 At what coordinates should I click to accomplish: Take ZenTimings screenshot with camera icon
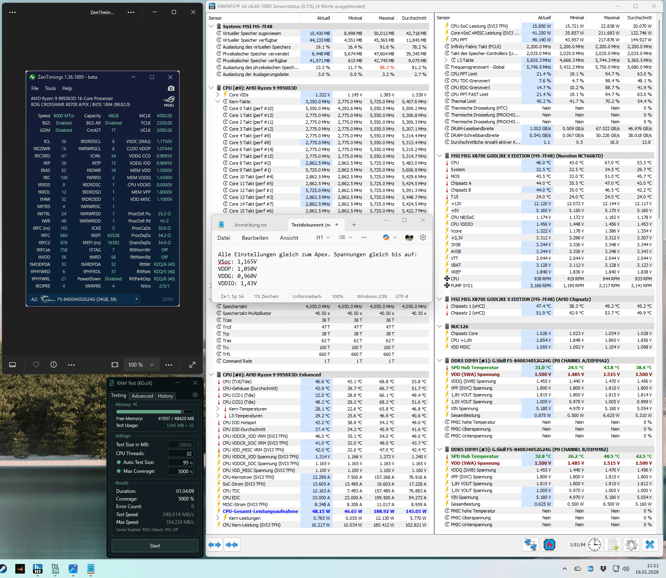pos(171,88)
